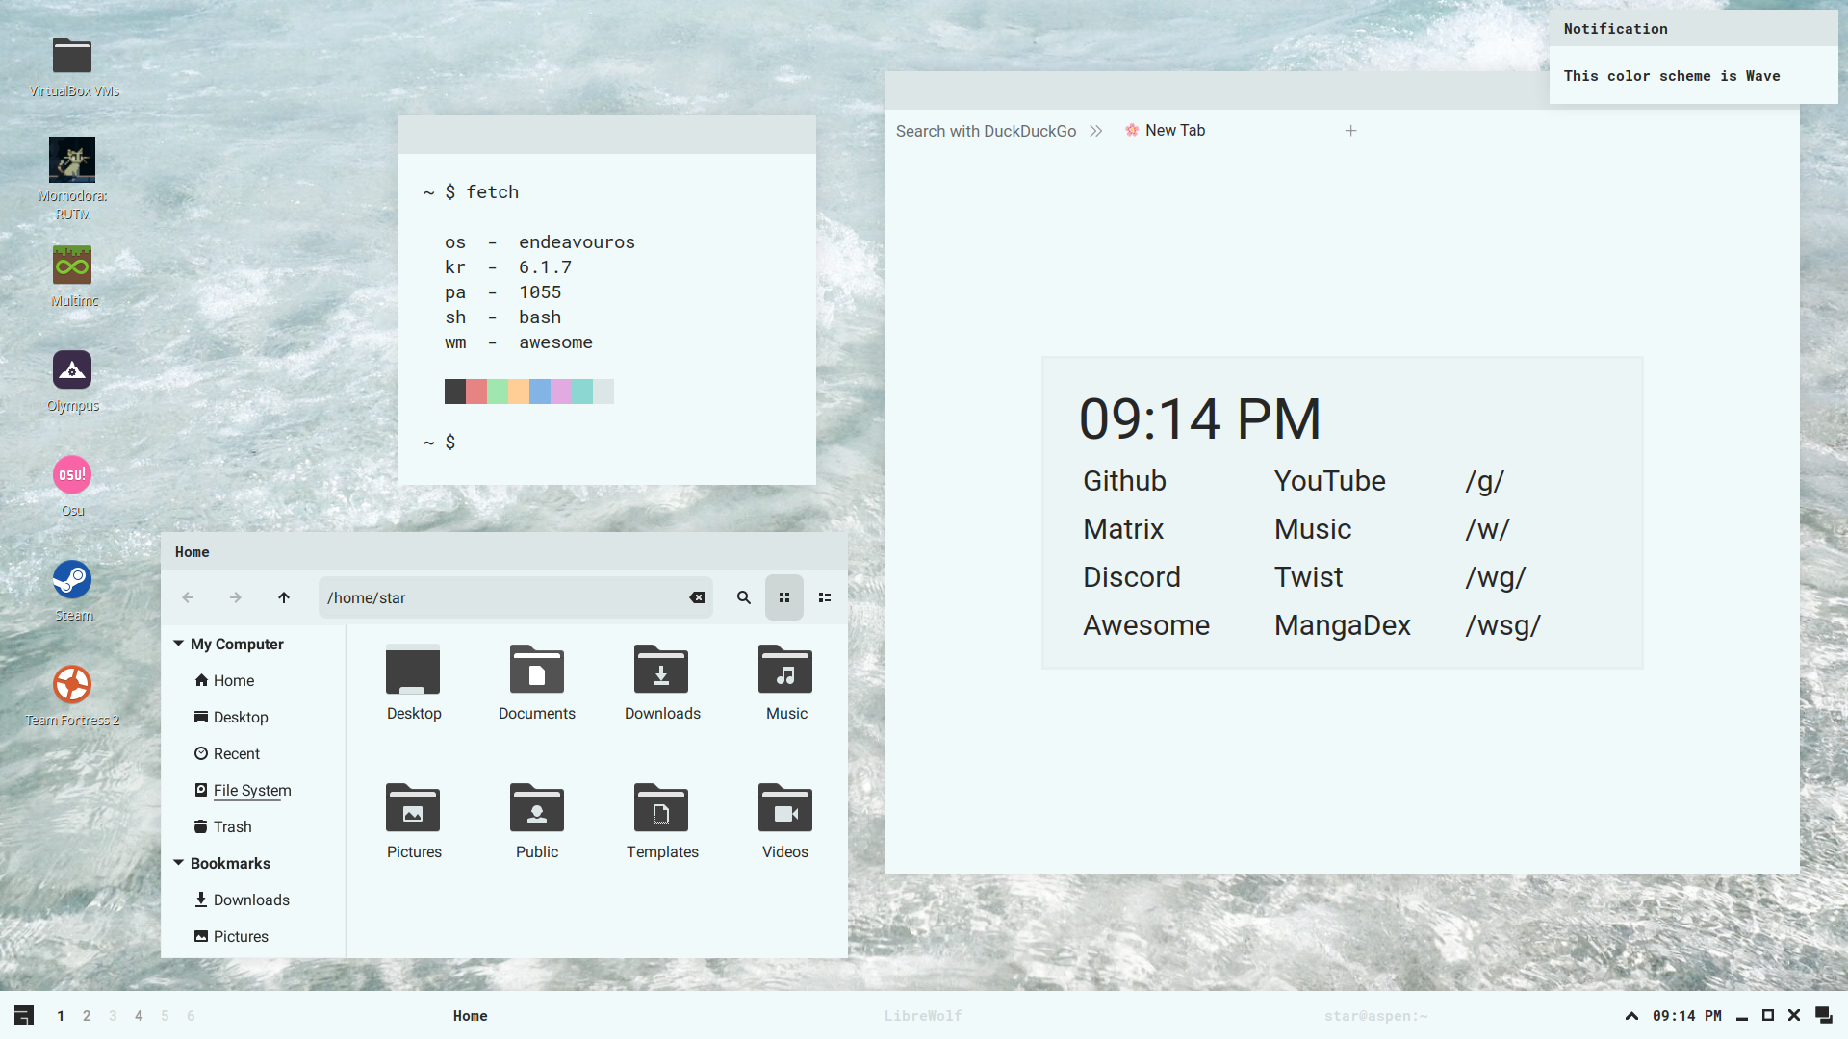
Task: Select the Trash sidebar item
Action: coord(232,827)
